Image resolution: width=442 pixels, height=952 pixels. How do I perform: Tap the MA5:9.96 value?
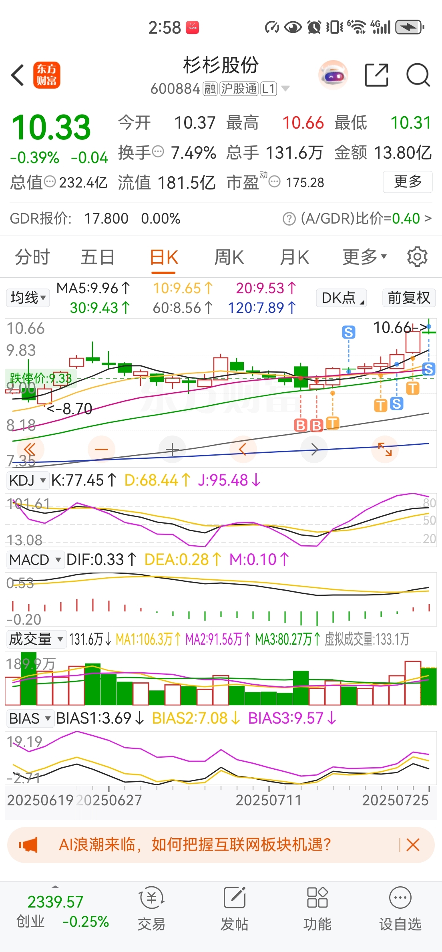[x=93, y=288]
